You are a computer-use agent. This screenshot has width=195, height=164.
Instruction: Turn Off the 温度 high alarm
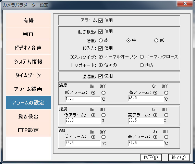coord(166,93)
